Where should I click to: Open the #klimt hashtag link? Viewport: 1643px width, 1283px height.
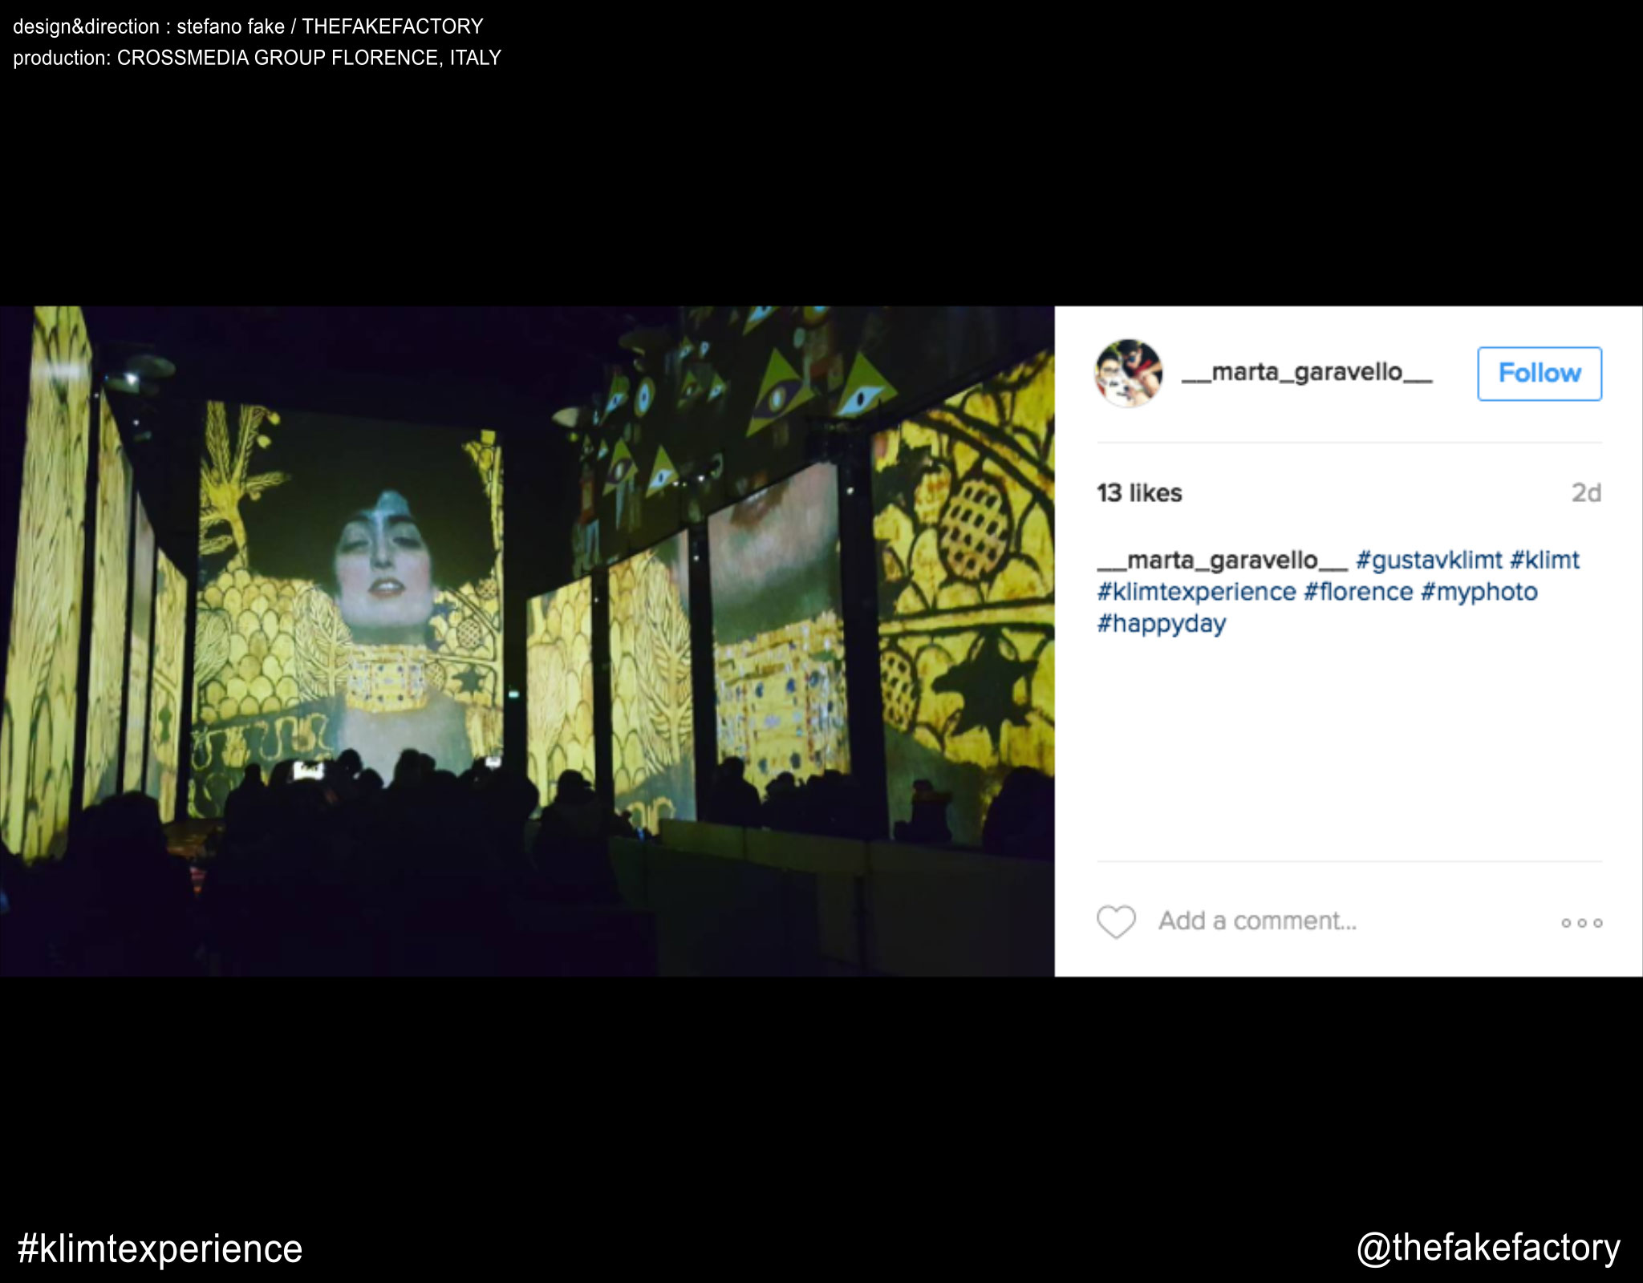(1545, 560)
